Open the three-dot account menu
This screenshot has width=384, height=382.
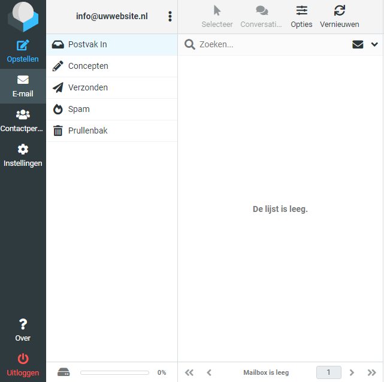pyautogui.click(x=170, y=17)
